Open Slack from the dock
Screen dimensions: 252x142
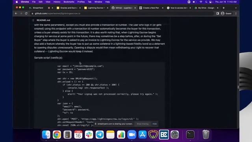[89, 135]
